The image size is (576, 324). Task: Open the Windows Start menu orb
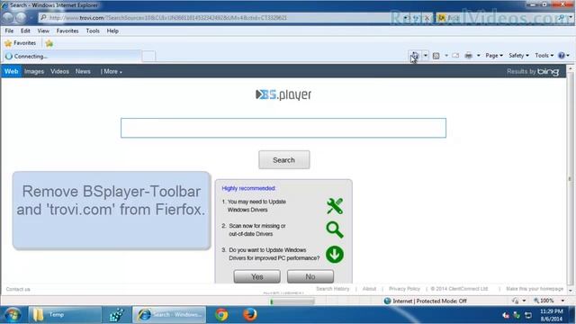pos(13,315)
